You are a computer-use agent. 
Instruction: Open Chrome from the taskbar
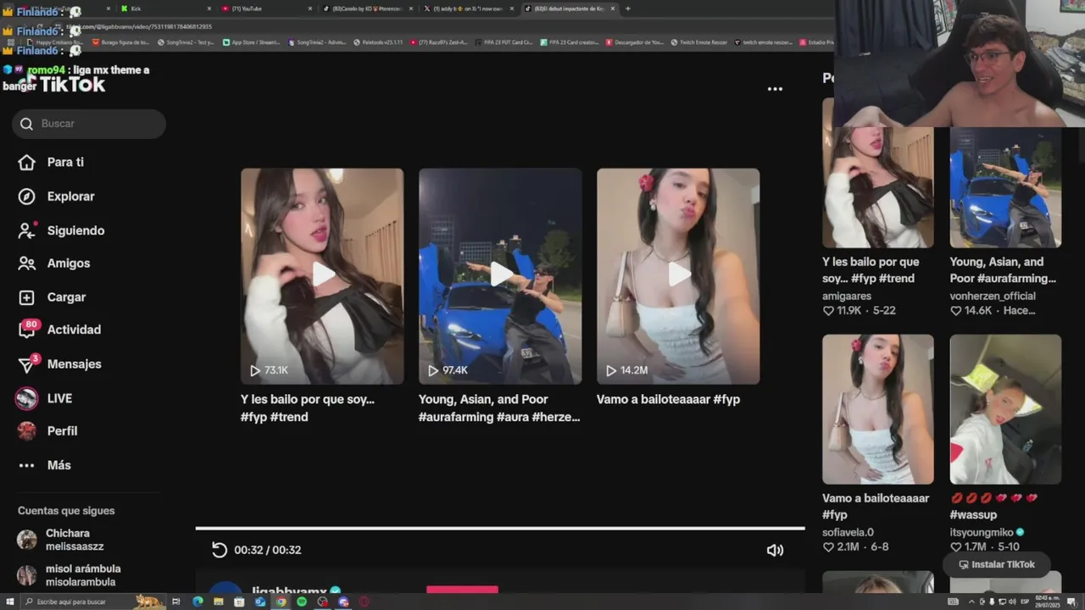point(281,602)
